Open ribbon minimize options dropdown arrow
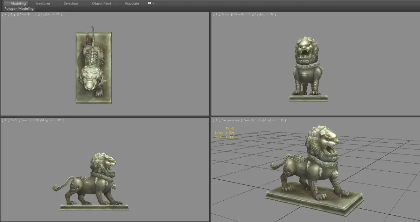Viewport: 420px width, 222px height. pyautogui.click(x=153, y=3)
